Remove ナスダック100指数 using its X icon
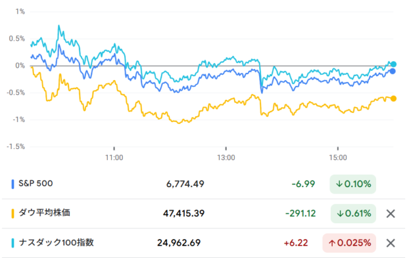409x258 pixels. point(390,243)
